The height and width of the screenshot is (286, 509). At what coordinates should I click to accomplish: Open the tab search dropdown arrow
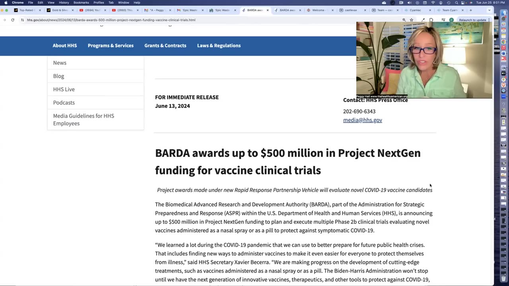click(x=490, y=10)
